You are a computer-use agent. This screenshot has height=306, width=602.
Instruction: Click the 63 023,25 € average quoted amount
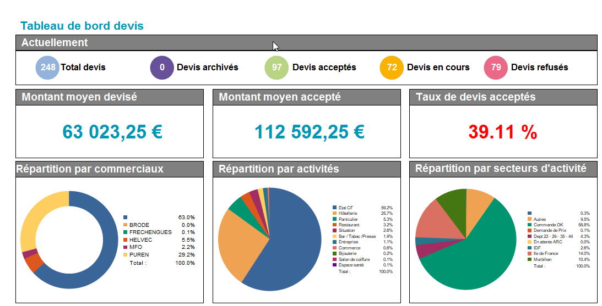112,132
